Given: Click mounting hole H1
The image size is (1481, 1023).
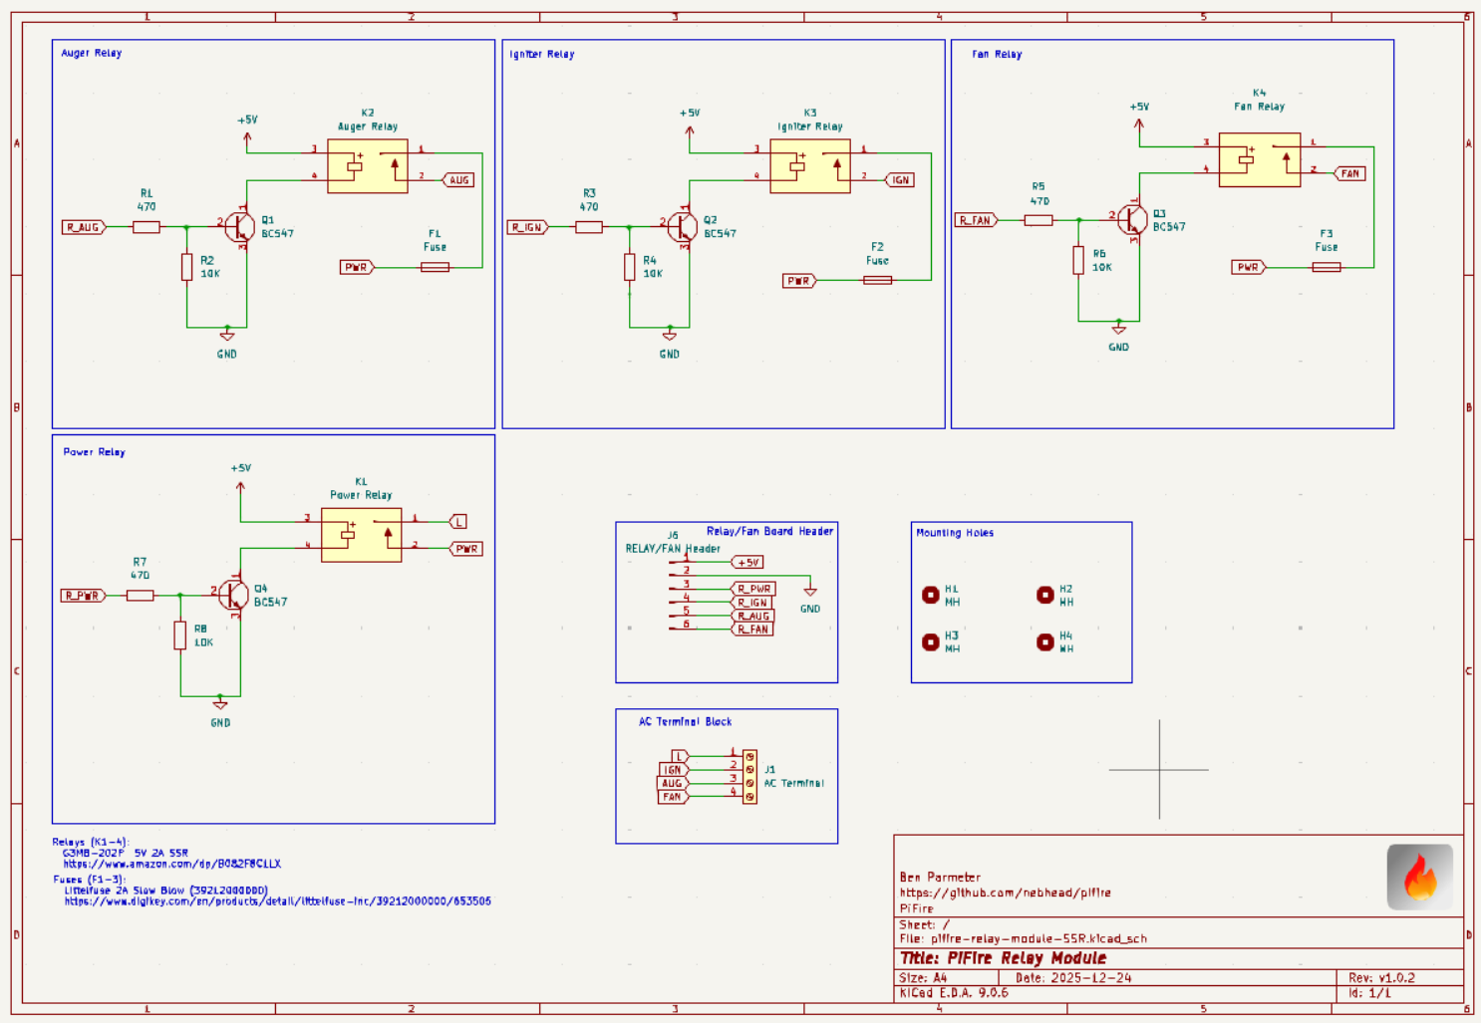Looking at the screenshot, I should [x=931, y=595].
